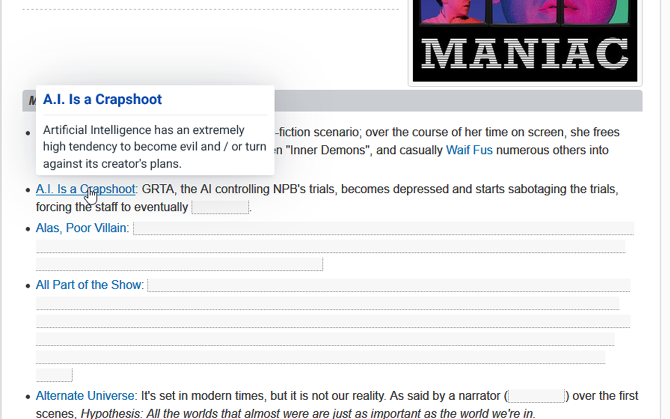Image resolution: width=670 pixels, height=419 pixels.
Task: Reveal the first spoiler line under "Alas, Poor Villain"
Action: pos(382,228)
